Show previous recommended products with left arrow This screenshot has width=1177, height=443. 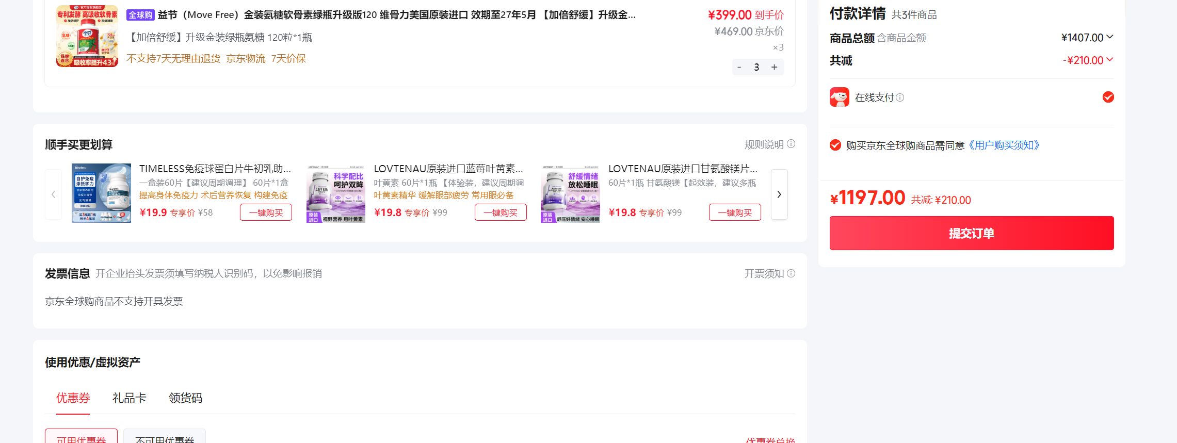pos(53,194)
